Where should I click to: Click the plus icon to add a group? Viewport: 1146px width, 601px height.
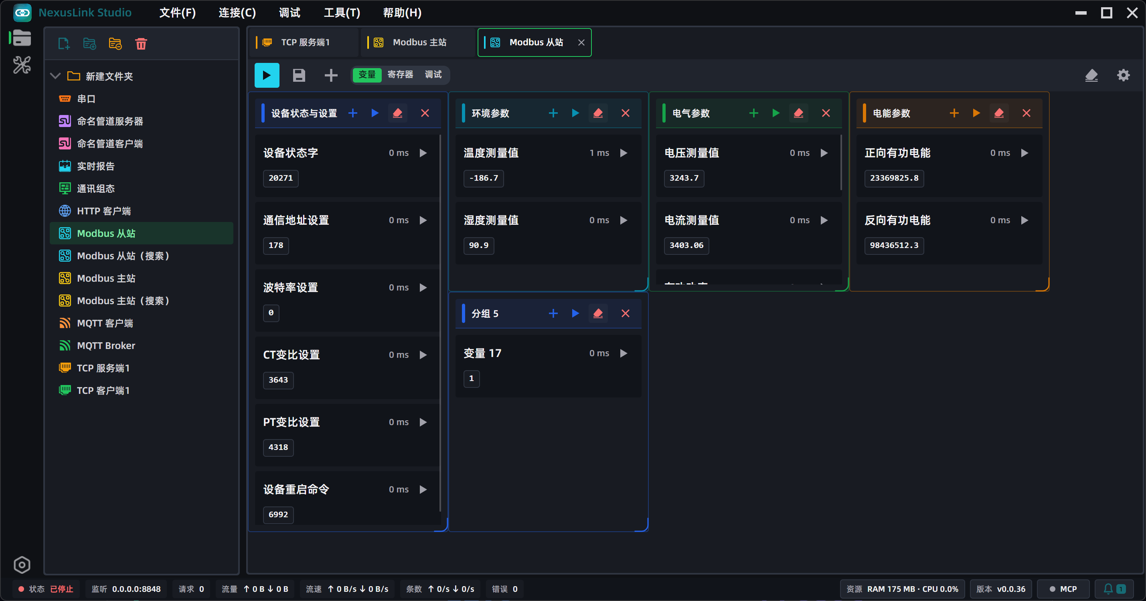(x=331, y=75)
